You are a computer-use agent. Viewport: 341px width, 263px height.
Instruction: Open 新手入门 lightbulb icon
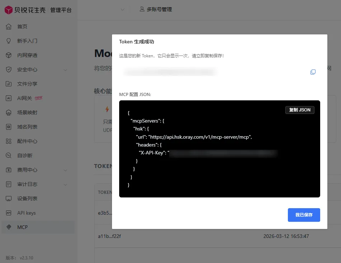9,41
